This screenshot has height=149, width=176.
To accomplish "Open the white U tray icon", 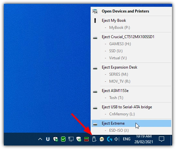I will pyautogui.click(x=48, y=139).
